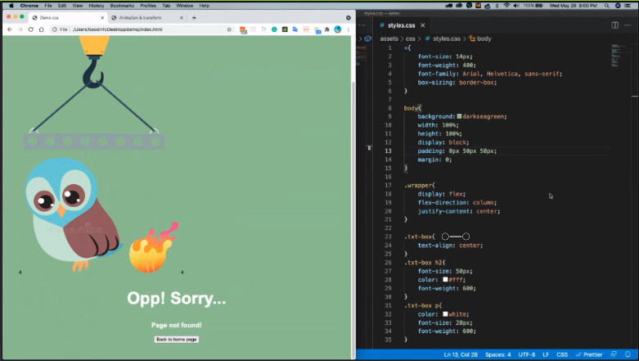Open the new Chrome tab plus button
The width and height of the screenshot is (639, 361).
[194, 17]
